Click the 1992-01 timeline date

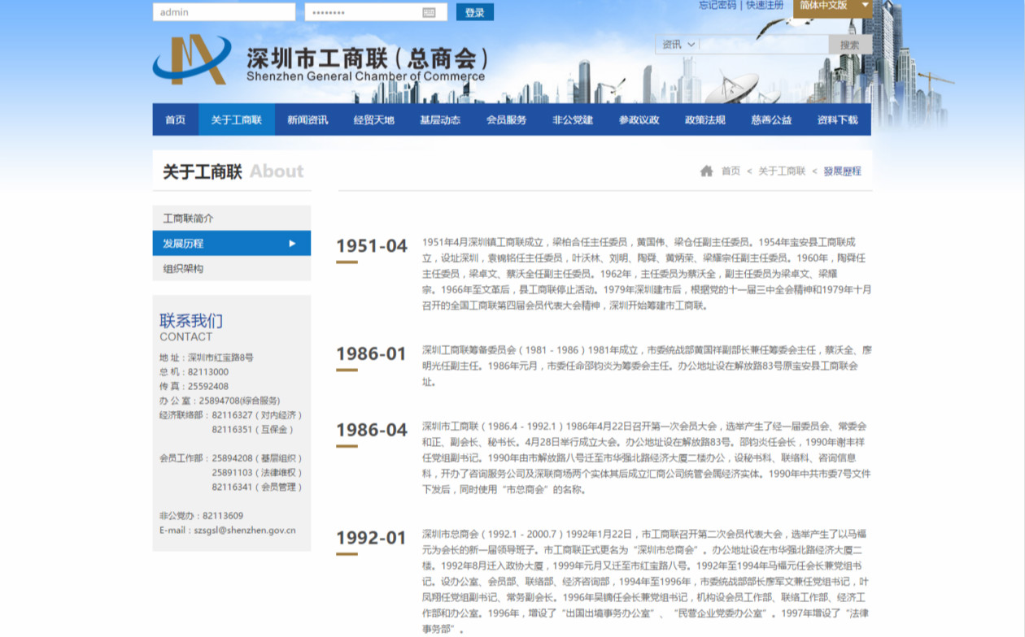click(372, 538)
